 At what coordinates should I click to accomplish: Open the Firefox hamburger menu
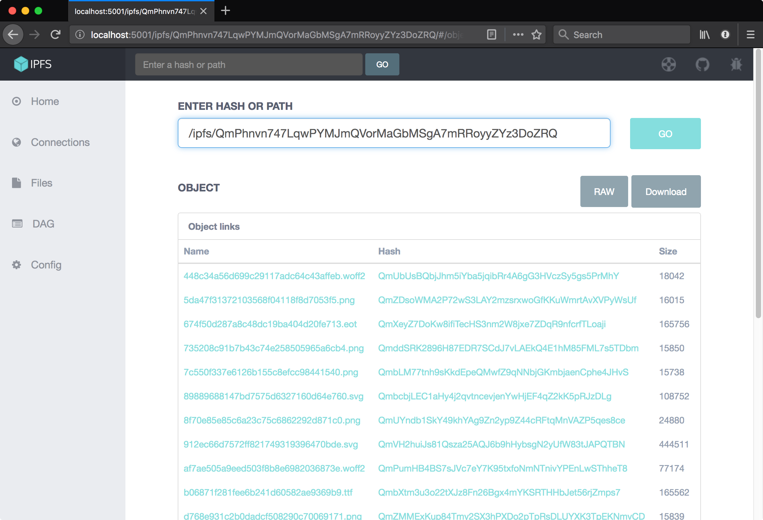click(x=750, y=34)
